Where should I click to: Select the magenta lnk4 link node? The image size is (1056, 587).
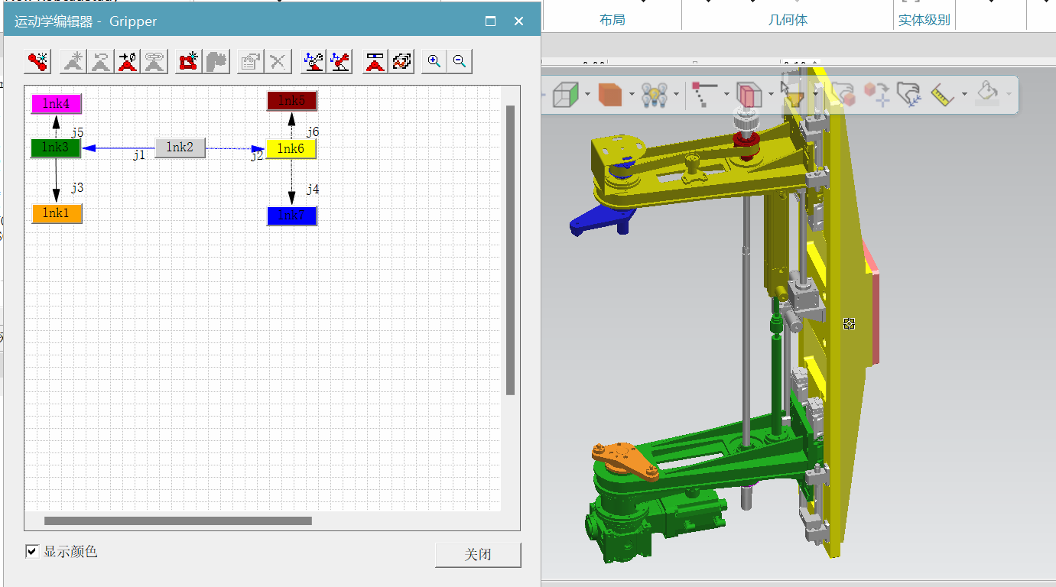(x=56, y=104)
